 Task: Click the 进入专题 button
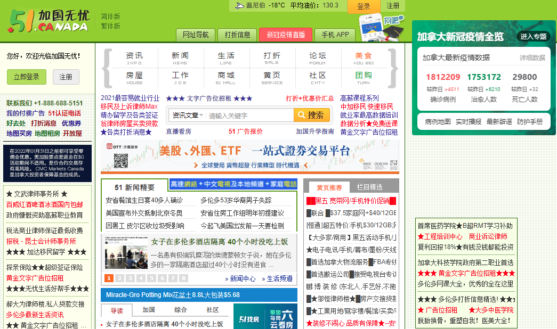(533, 36)
